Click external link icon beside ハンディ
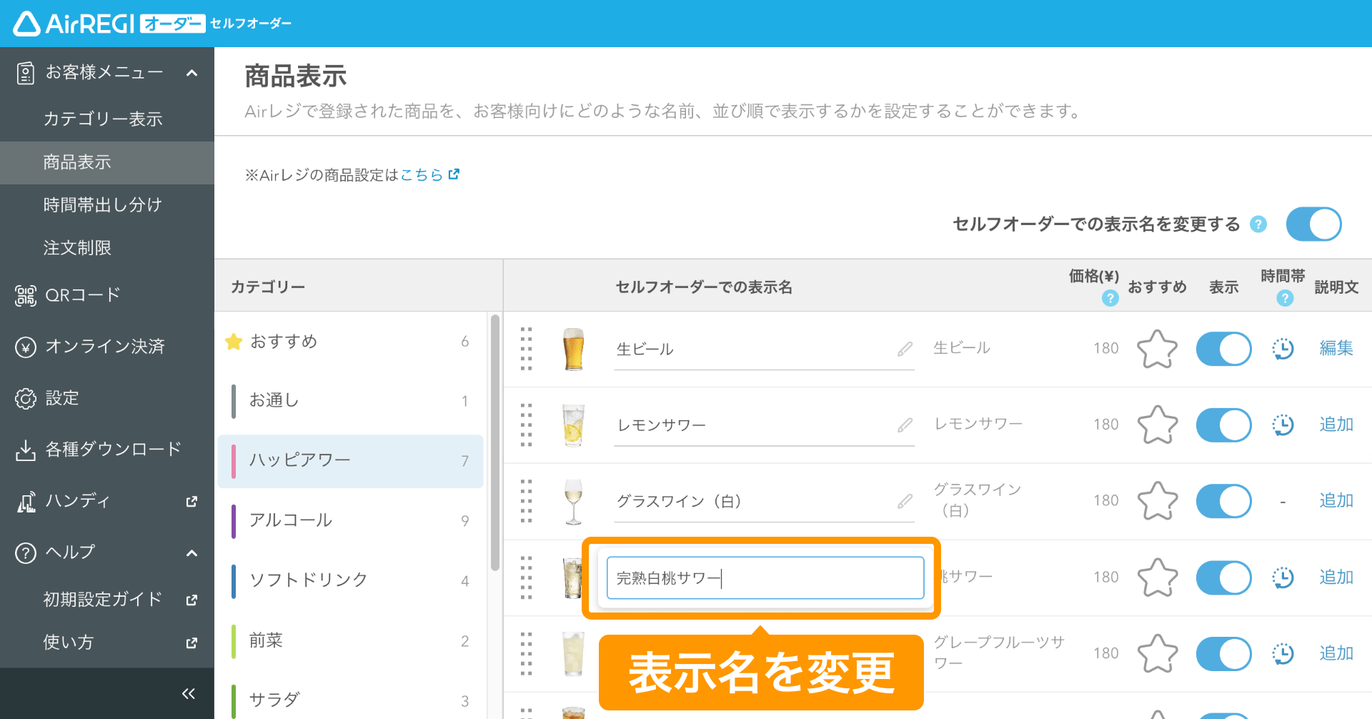The image size is (1372, 719). (192, 502)
